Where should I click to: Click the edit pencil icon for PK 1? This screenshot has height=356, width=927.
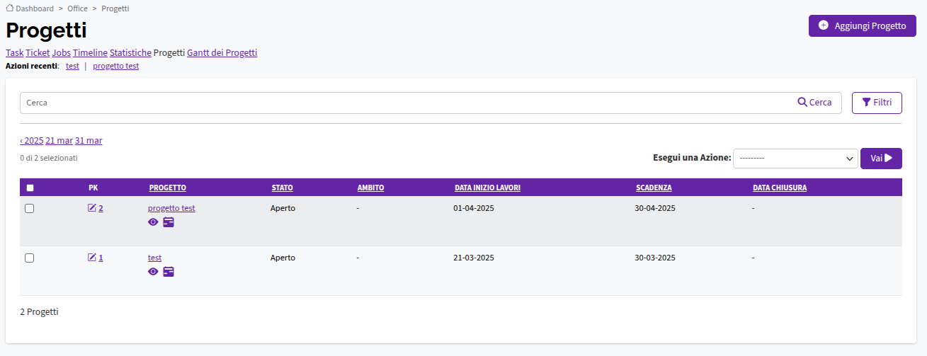click(91, 258)
